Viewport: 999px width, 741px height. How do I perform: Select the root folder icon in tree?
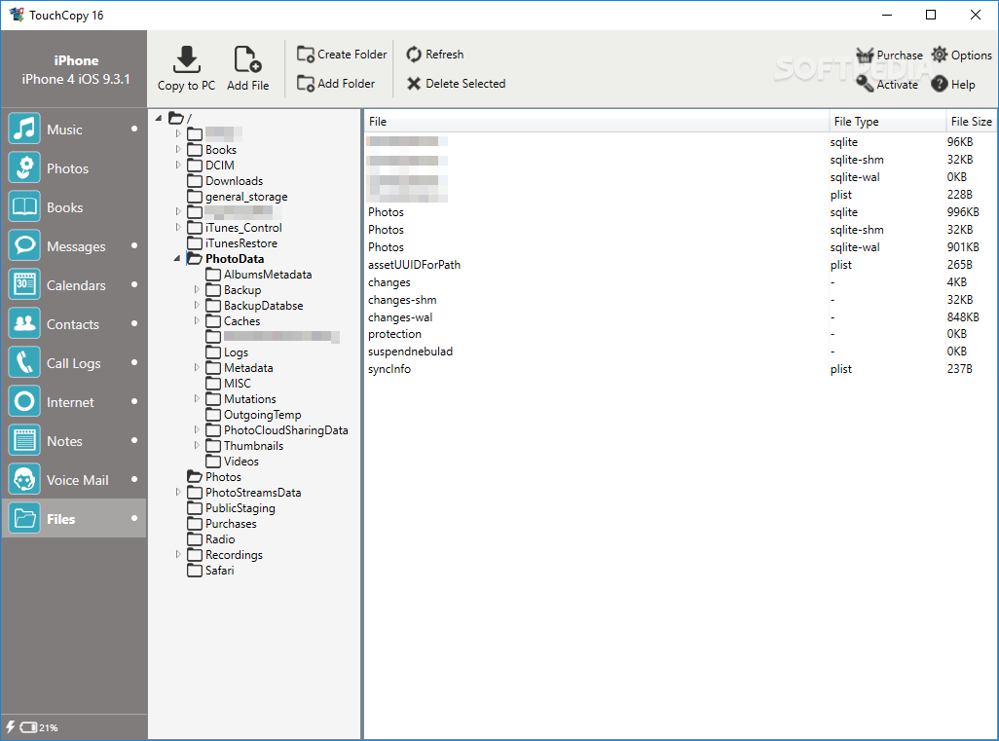click(176, 118)
